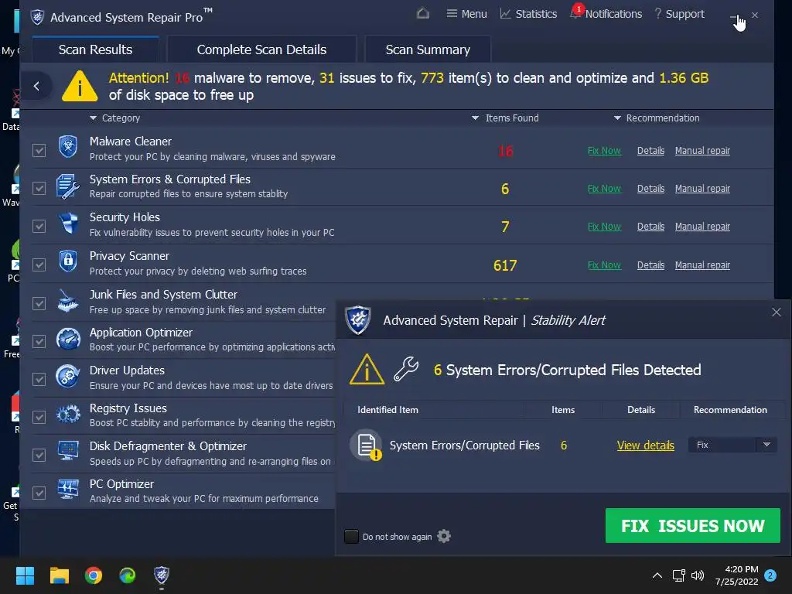The image size is (792, 594).
Task: Click the PC Optimizer sliders monitor icon
Action: click(x=68, y=490)
